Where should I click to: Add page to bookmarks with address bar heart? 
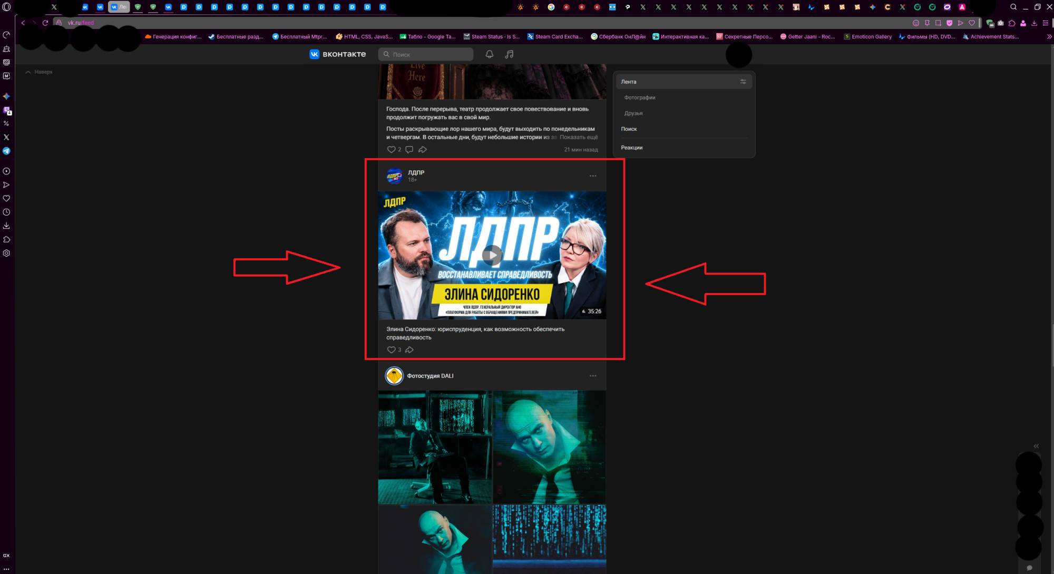click(x=972, y=23)
